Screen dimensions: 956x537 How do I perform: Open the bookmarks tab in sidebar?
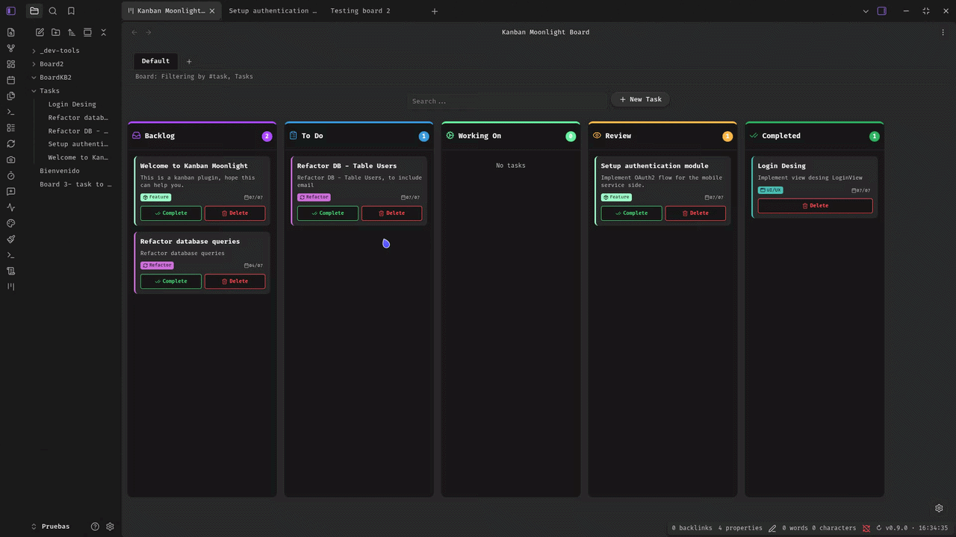coord(71,11)
